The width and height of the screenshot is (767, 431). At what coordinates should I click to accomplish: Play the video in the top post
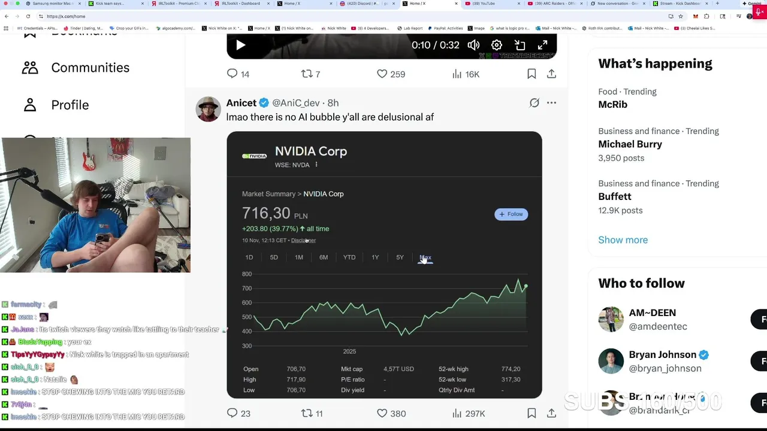coord(240,45)
